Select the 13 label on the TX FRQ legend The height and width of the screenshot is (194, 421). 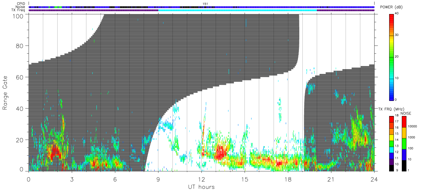coord(397,146)
